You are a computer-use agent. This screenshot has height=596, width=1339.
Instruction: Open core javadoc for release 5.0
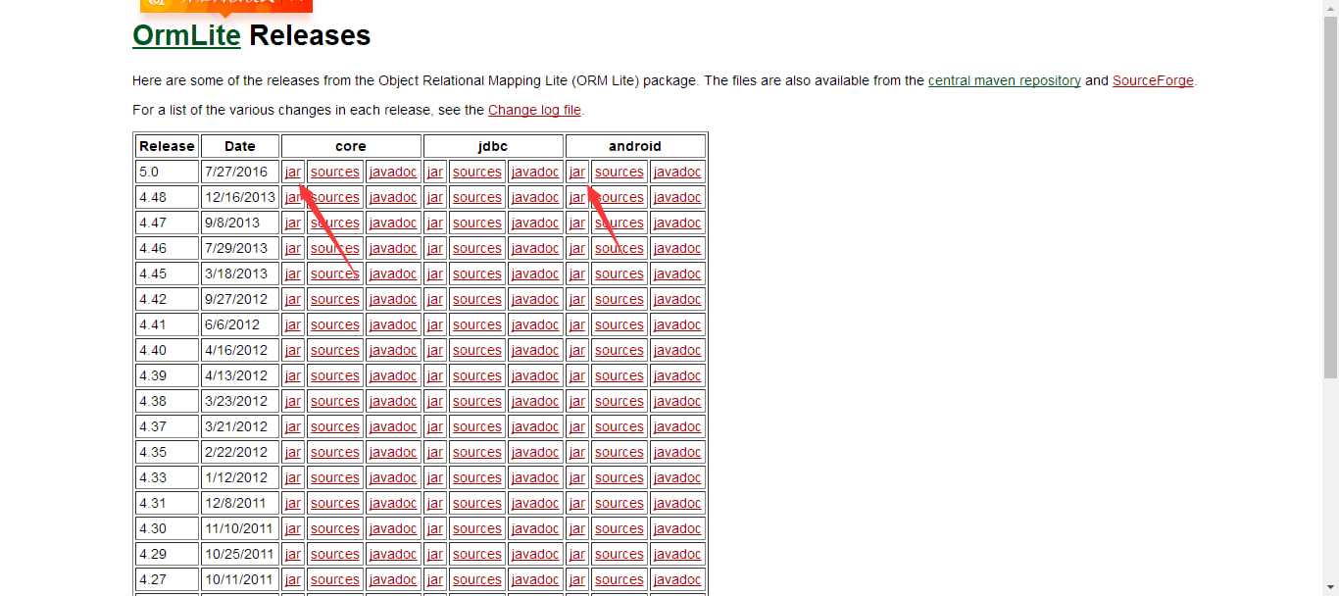[393, 172]
